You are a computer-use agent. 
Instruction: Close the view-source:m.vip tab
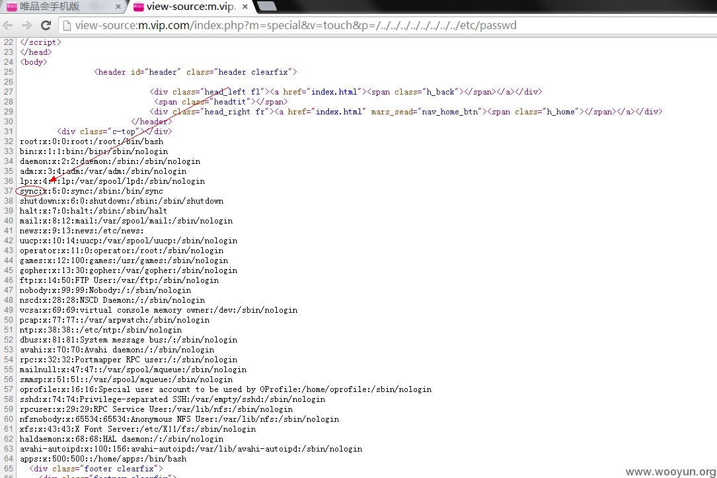[x=245, y=7]
